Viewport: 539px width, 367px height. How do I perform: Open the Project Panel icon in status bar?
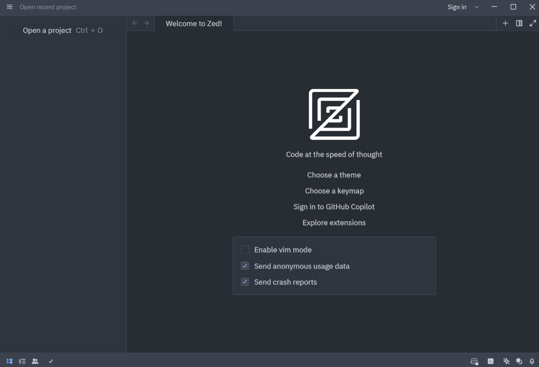pyautogui.click(x=9, y=361)
